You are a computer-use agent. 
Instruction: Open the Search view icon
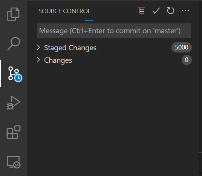tap(14, 44)
